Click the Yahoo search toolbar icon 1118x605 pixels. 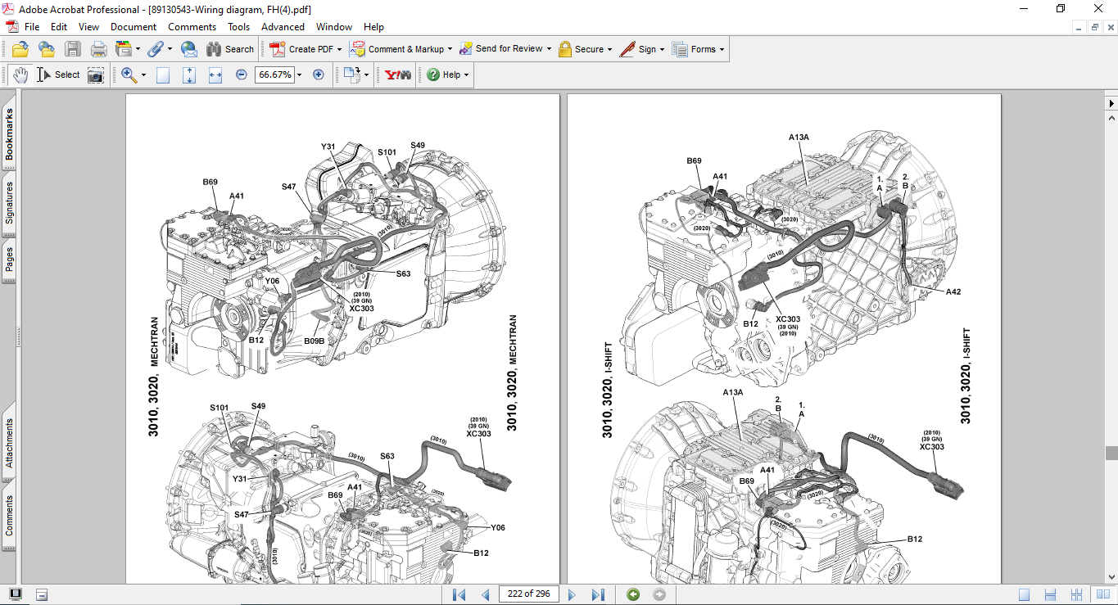pos(398,75)
